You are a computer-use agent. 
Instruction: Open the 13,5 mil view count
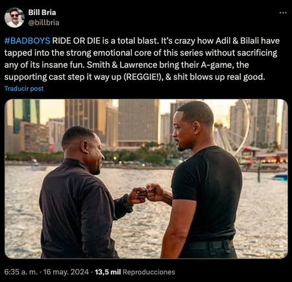[x=108, y=272]
